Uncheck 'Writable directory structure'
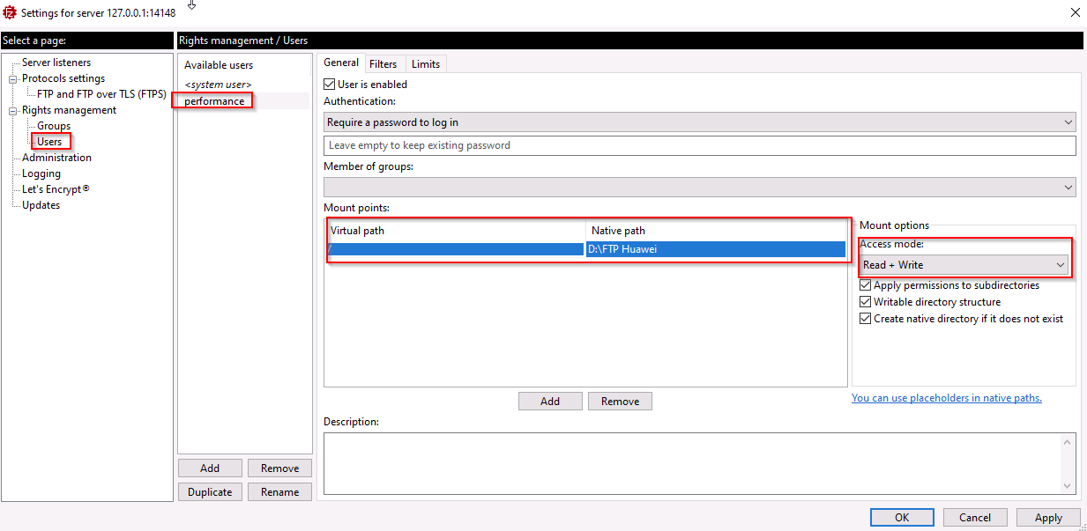1087x531 pixels. 866,301
